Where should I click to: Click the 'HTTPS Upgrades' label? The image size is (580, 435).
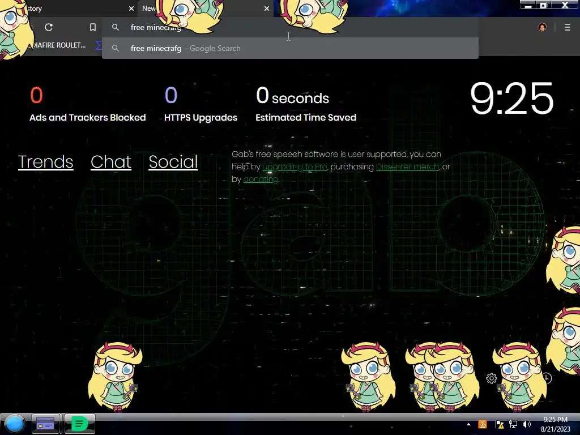pyautogui.click(x=201, y=118)
